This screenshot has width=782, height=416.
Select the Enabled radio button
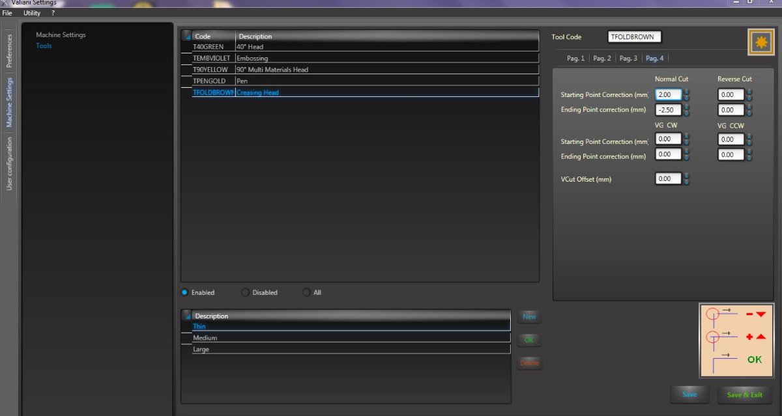point(184,292)
